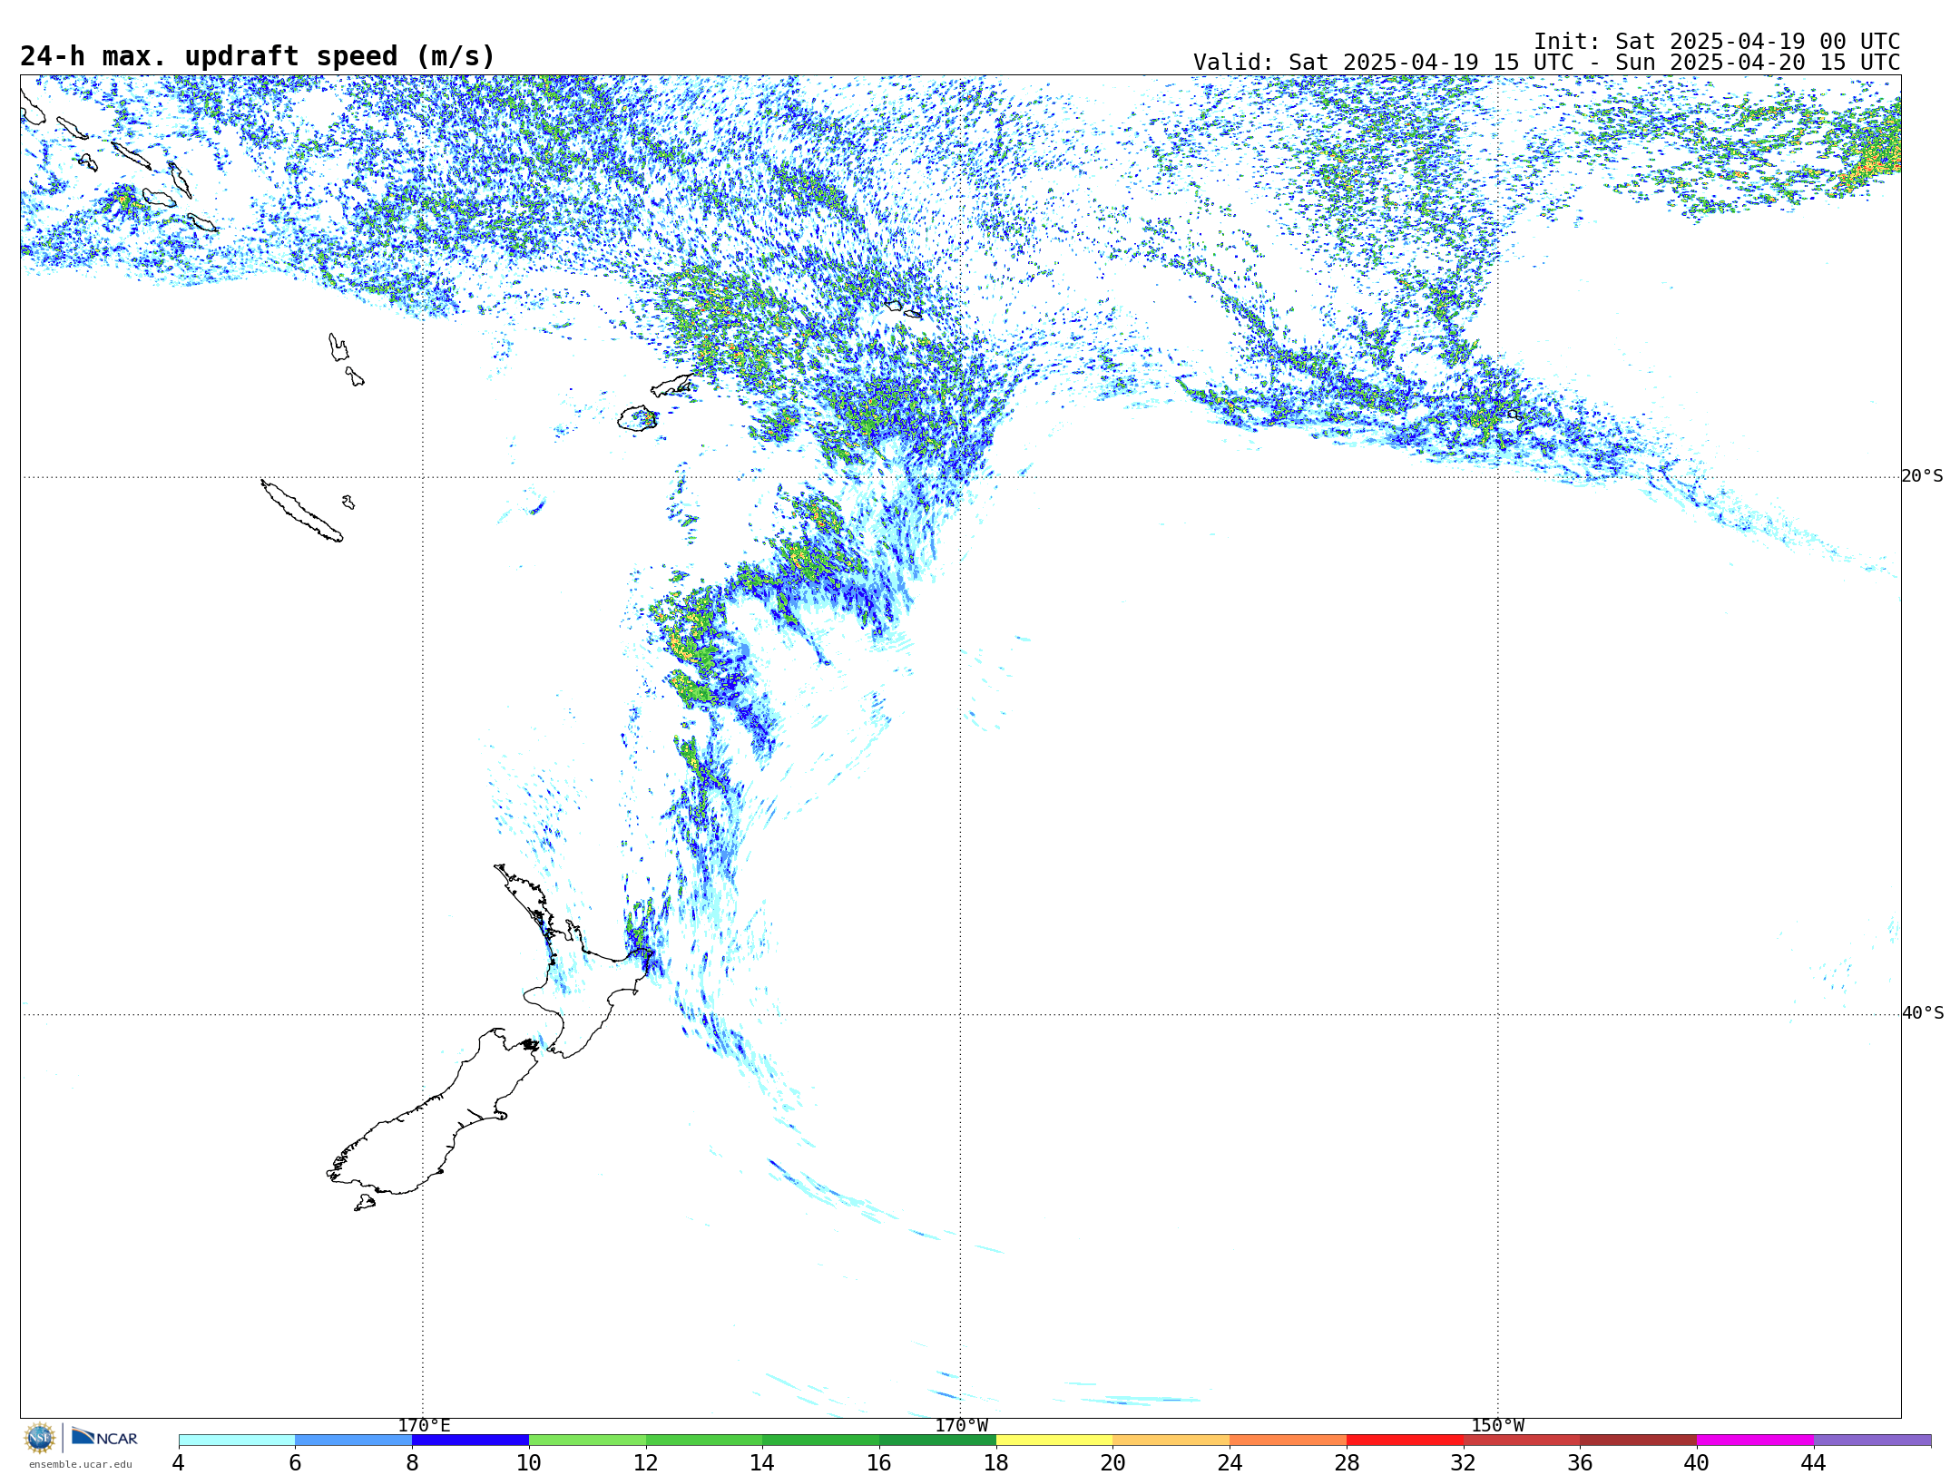Click the colorbar tick label "10"

pyautogui.click(x=529, y=1463)
